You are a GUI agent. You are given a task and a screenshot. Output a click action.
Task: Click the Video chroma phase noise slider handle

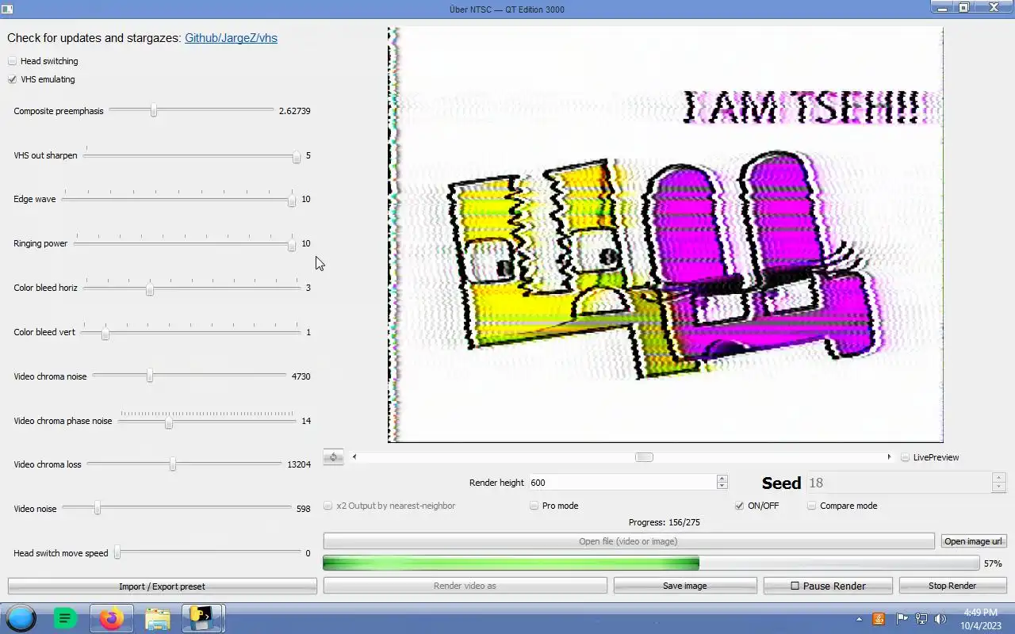point(168,422)
